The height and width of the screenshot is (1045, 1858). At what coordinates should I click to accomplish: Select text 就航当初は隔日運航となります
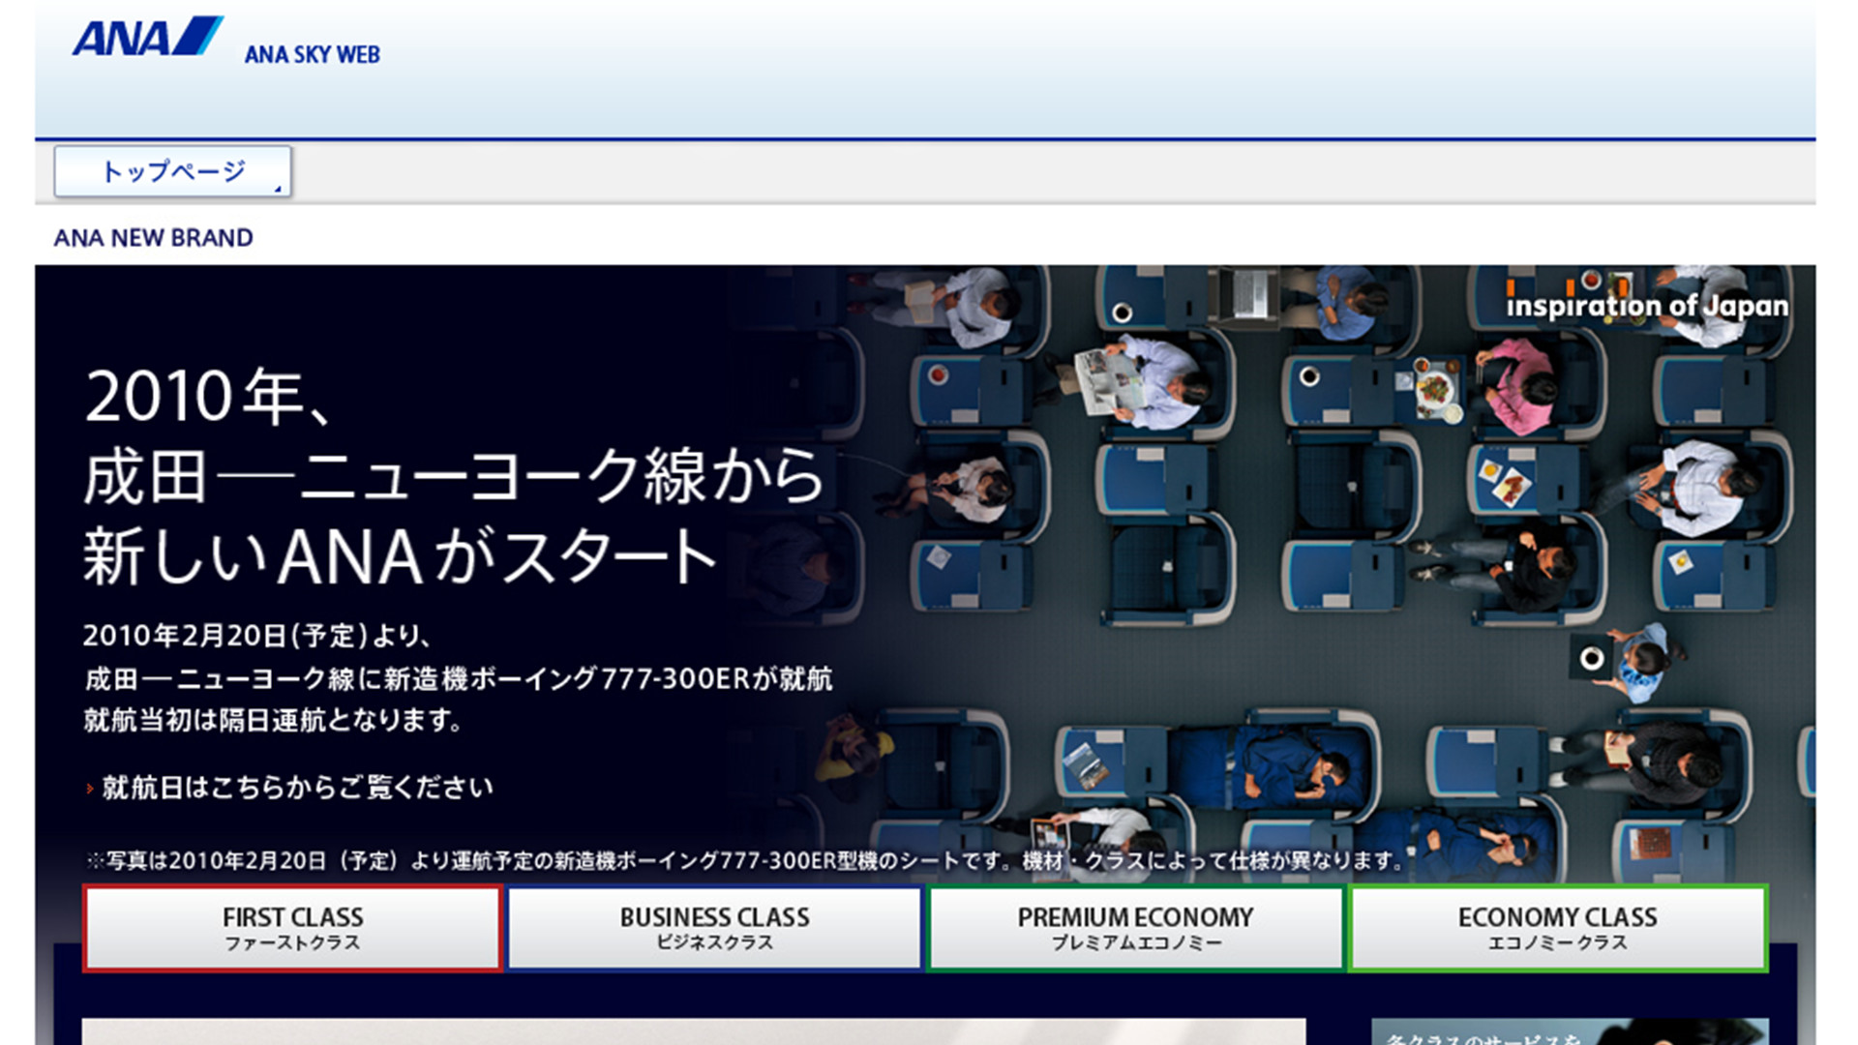[x=273, y=720]
